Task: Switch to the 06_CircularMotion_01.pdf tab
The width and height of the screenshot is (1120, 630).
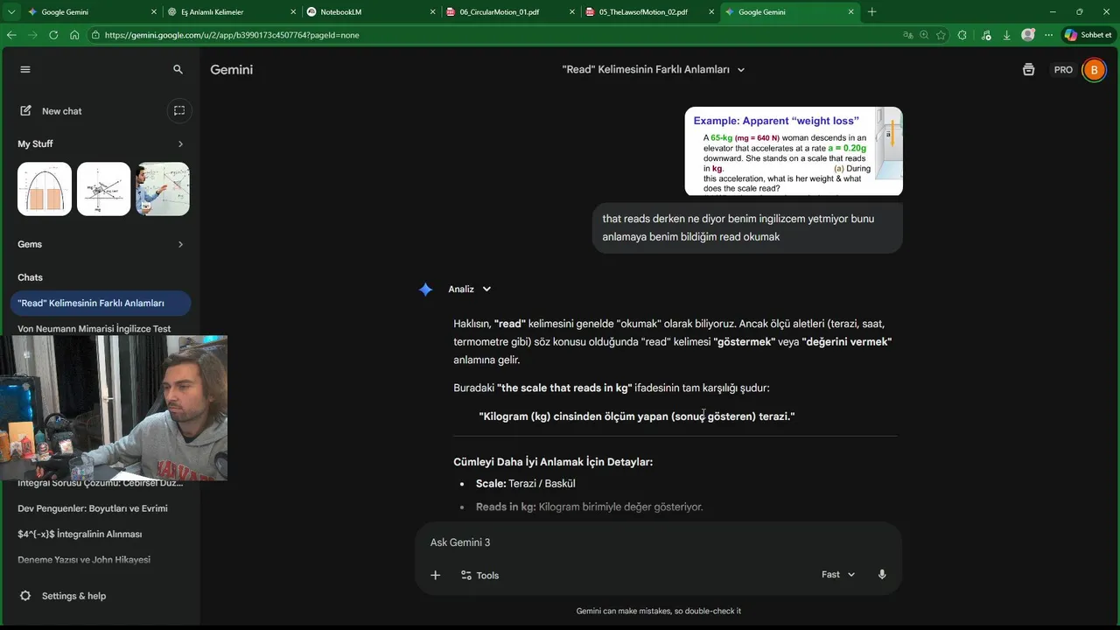Action: (511, 12)
